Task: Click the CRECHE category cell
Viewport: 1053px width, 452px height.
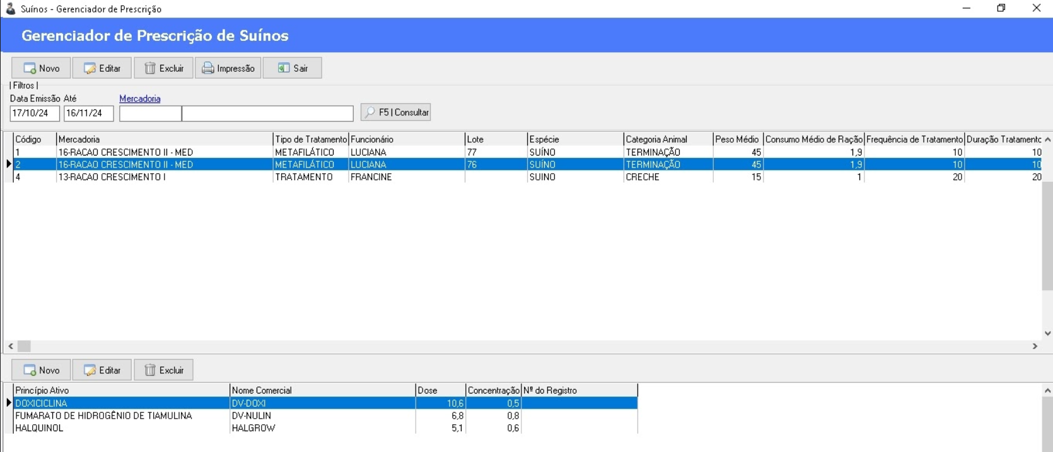Action: pyautogui.click(x=668, y=177)
